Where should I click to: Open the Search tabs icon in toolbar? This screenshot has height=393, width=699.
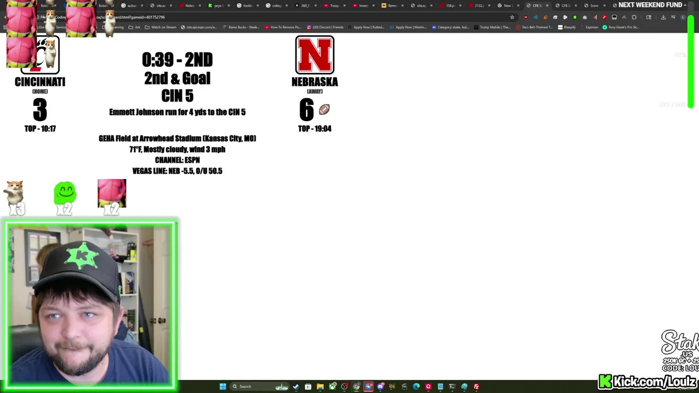point(649,17)
